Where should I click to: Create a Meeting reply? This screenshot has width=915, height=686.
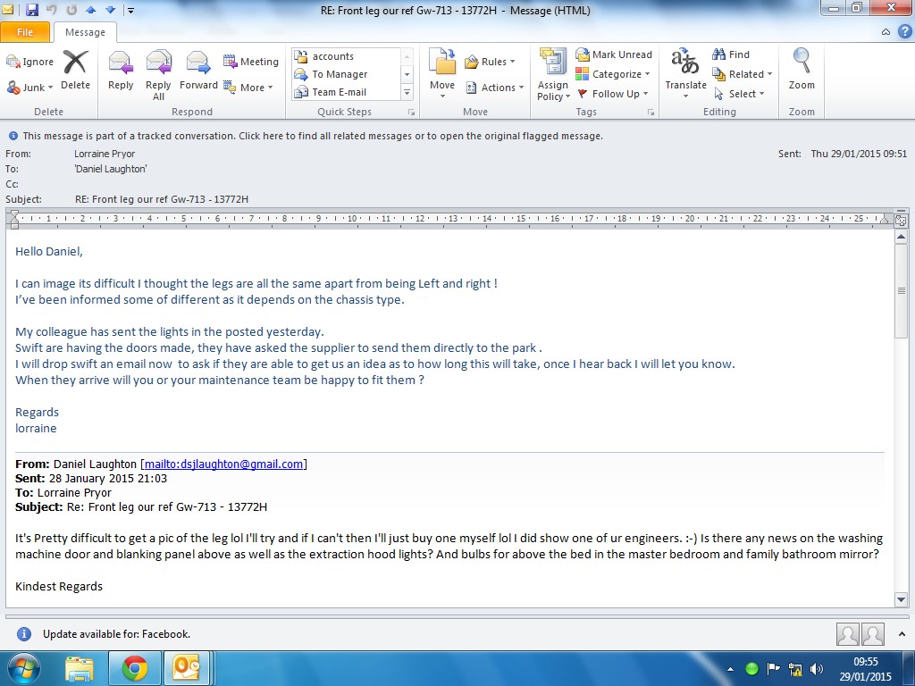pos(250,62)
